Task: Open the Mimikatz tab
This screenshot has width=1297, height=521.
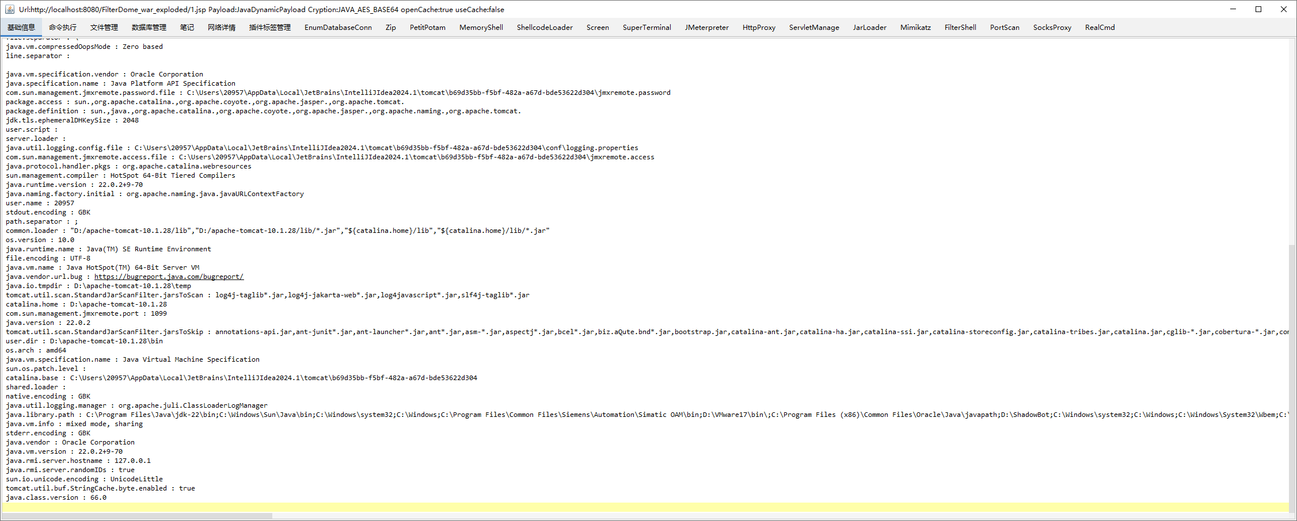Action: [915, 28]
